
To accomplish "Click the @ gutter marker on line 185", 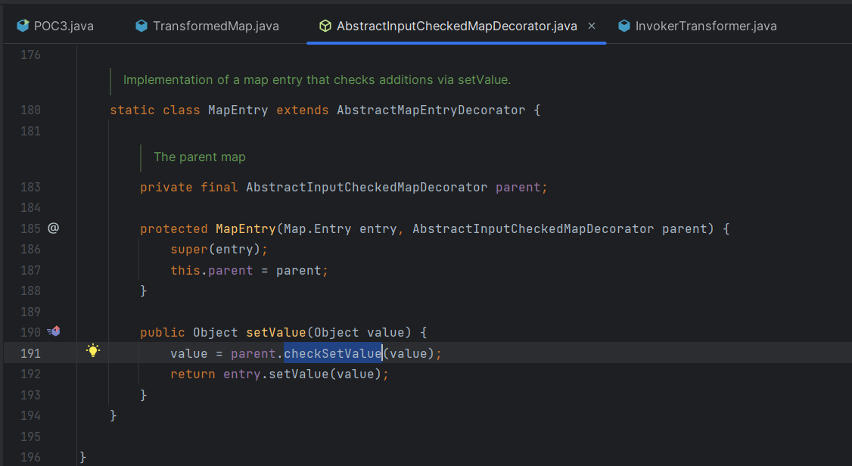I will 53,228.
